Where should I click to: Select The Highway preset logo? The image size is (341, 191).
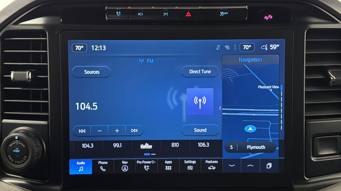pos(146,146)
